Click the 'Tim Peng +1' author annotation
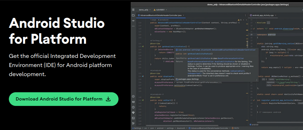The width and height of the screenshot is (303, 130). pos(157,41)
